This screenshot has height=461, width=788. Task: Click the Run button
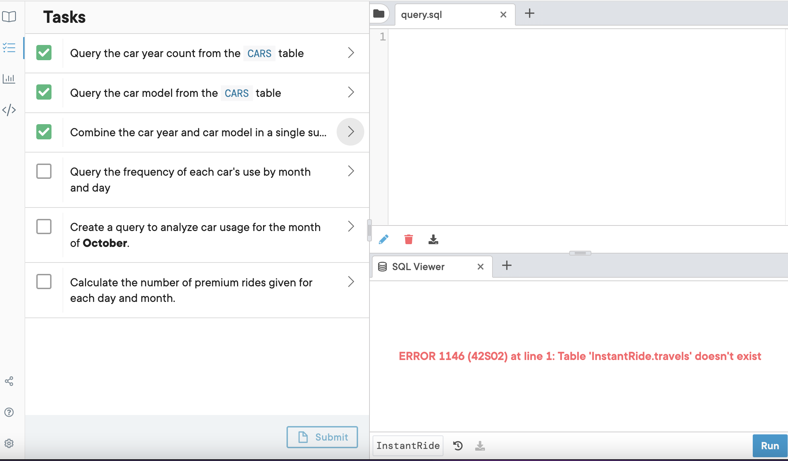click(x=770, y=446)
